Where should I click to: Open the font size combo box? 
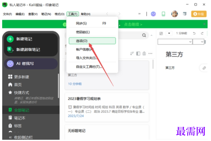coord(198,42)
